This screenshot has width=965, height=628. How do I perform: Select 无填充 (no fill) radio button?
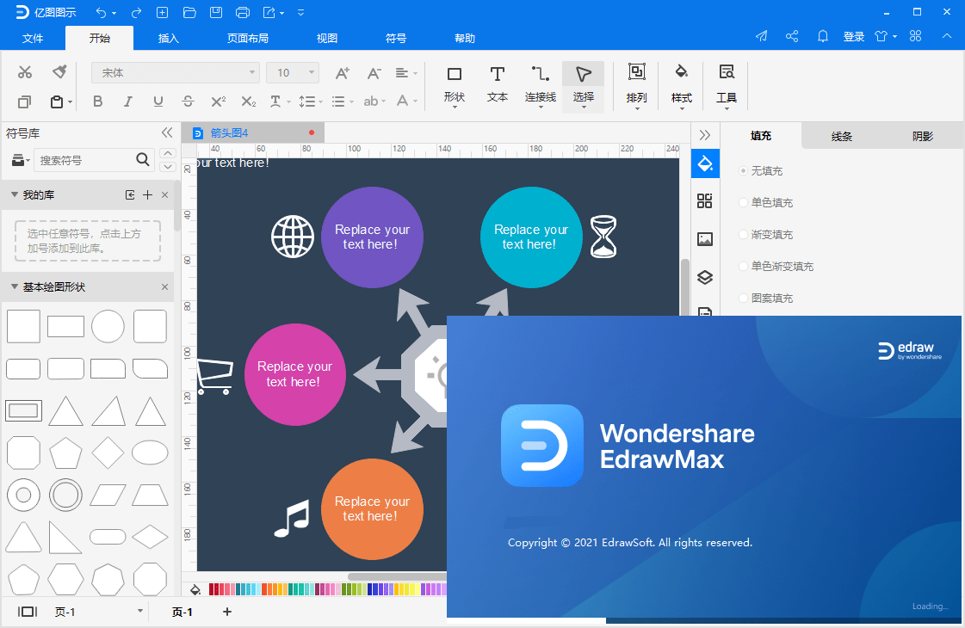click(x=743, y=171)
